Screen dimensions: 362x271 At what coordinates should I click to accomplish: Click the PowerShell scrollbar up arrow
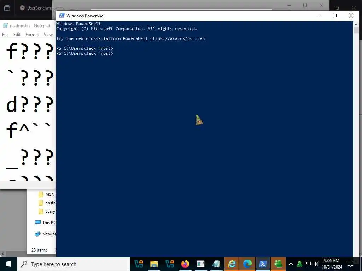[356, 24]
